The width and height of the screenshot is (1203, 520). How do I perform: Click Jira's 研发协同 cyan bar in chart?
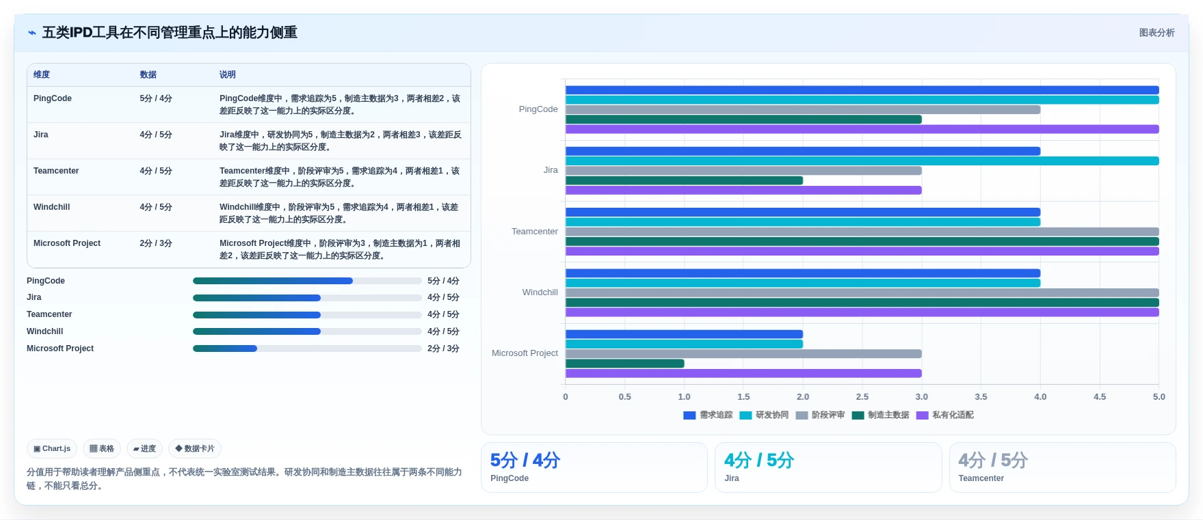pyautogui.click(x=862, y=161)
